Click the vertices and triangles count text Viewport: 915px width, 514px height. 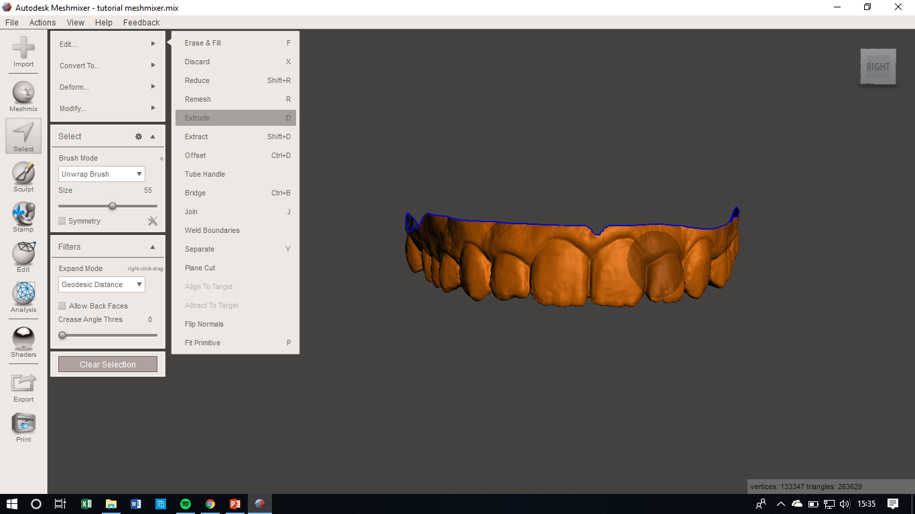[x=806, y=487]
